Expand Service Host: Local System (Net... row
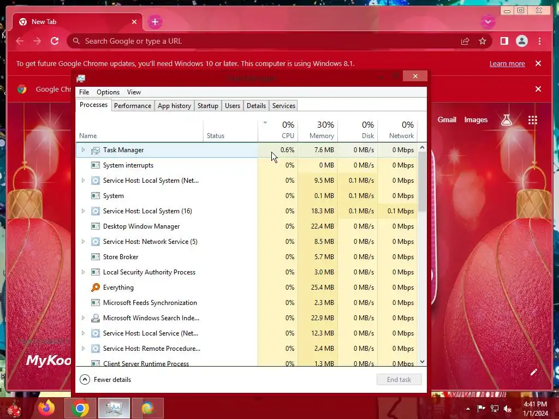Viewport: 559px width, 419px height. [84, 181]
